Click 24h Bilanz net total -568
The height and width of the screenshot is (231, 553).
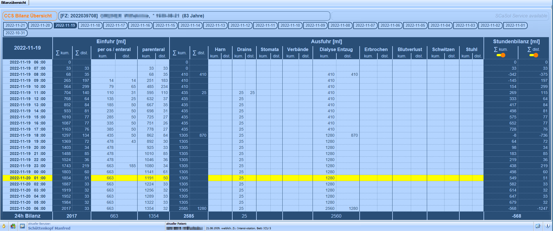point(516,216)
